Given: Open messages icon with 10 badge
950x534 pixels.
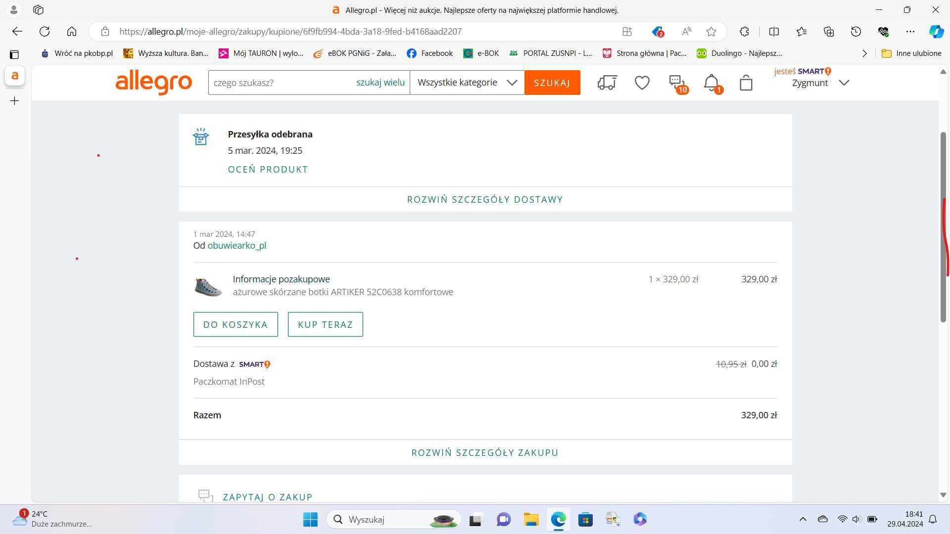Looking at the screenshot, I should tap(677, 83).
